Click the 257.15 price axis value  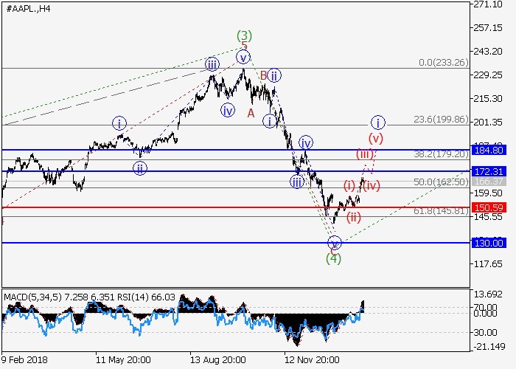pos(488,28)
